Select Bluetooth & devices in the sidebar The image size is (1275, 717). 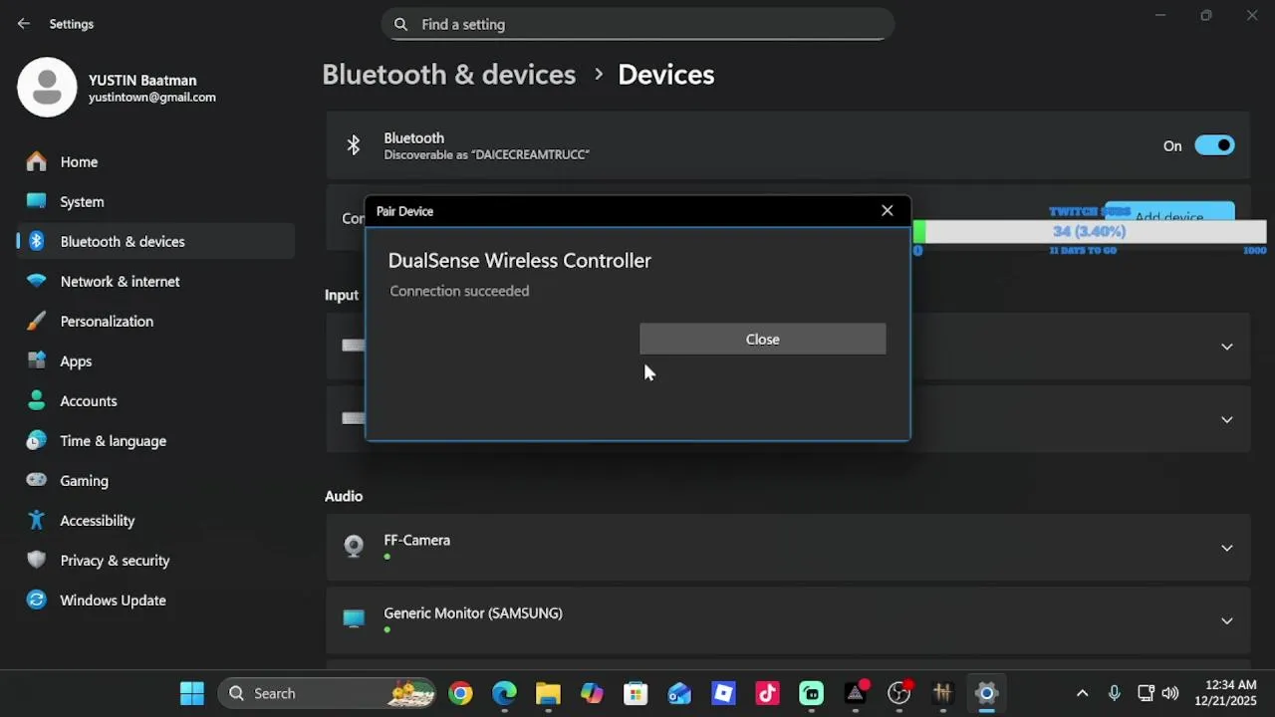155,241
